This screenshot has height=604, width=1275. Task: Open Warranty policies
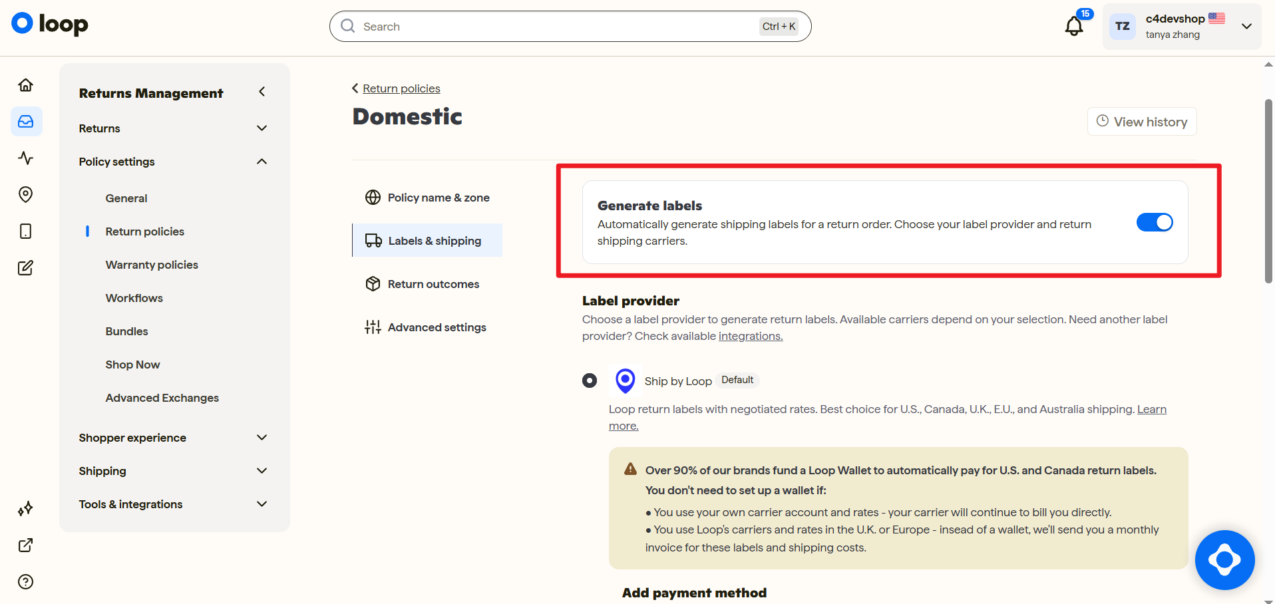coord(152,265)
